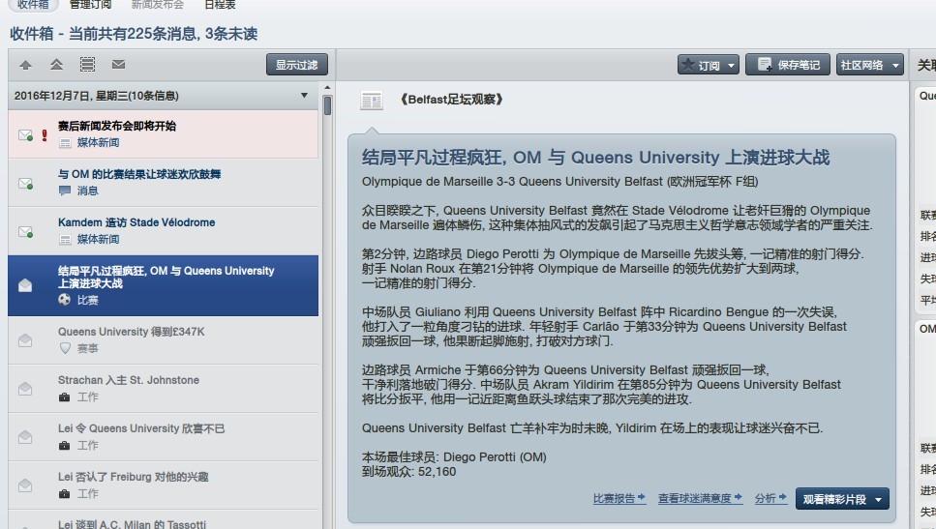
Task: Open the 日程表 tab
Action: click(x=219, y=4)
